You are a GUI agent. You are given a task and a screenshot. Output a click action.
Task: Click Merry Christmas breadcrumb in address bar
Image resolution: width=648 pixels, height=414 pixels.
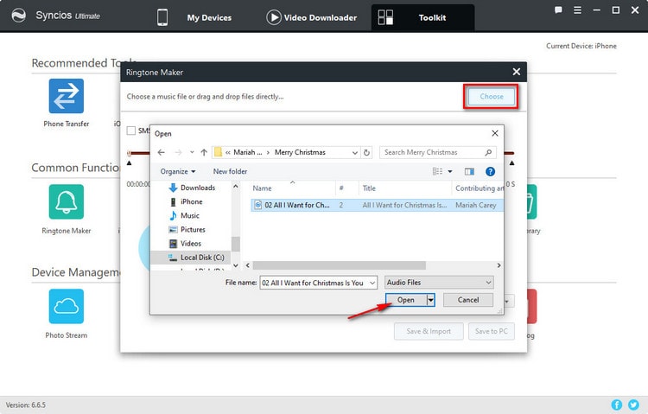(x=300, y=152)
